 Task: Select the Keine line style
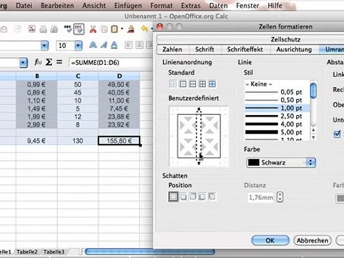(x=277, y=84)
